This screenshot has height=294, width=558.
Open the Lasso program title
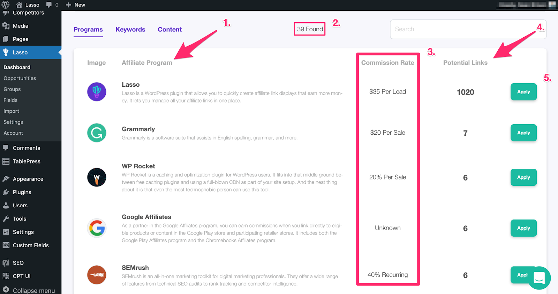[x=131, y=85]
